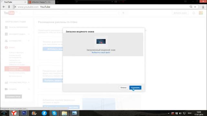Click the uploaded watermark thumbnail image
The height and width of the screenshot is (116, 207).
(101, 42)
